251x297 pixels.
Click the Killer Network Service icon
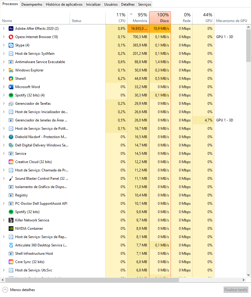pos(11,220)
